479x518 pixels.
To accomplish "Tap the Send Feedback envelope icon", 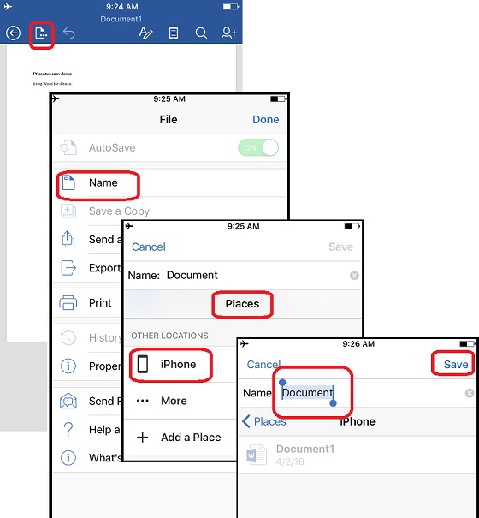I will tap(68, 401).
